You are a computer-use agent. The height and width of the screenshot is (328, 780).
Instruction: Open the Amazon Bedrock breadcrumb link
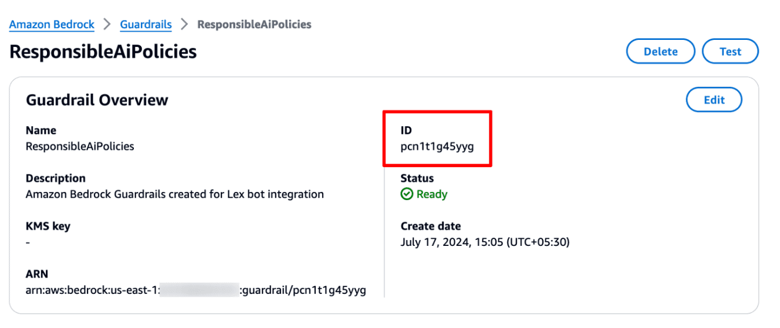click(52, 25)
